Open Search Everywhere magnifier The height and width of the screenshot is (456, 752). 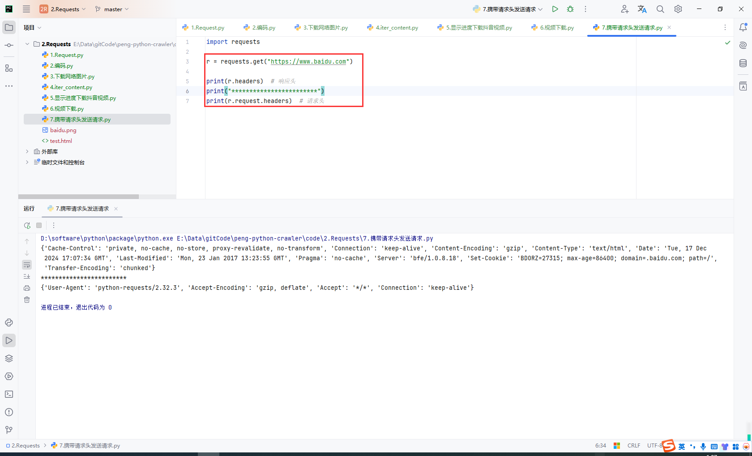click(660, 9)
